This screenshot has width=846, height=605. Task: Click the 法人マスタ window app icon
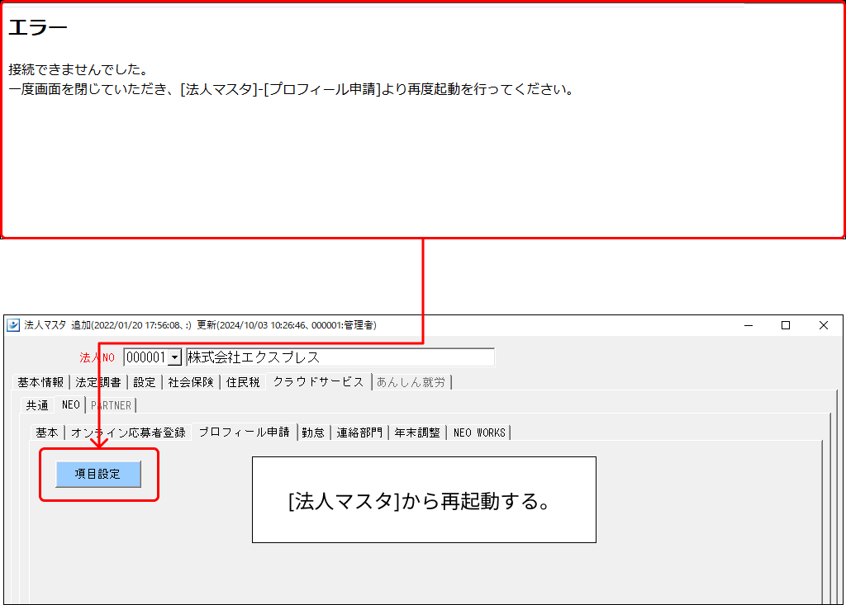pos(13,325)
